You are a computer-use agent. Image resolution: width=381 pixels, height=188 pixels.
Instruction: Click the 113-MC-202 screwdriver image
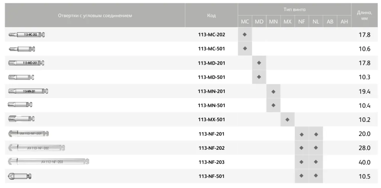(26, 35)
